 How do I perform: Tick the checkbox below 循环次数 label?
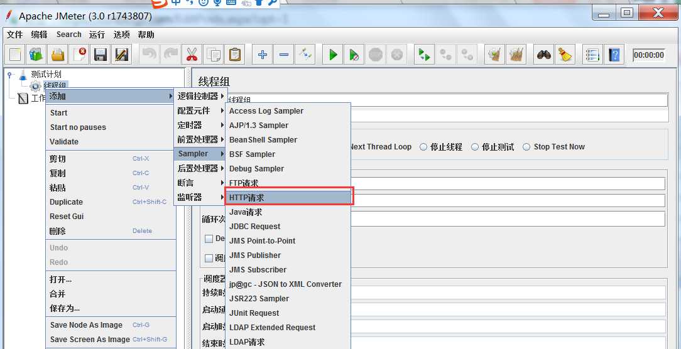point(209,239)
